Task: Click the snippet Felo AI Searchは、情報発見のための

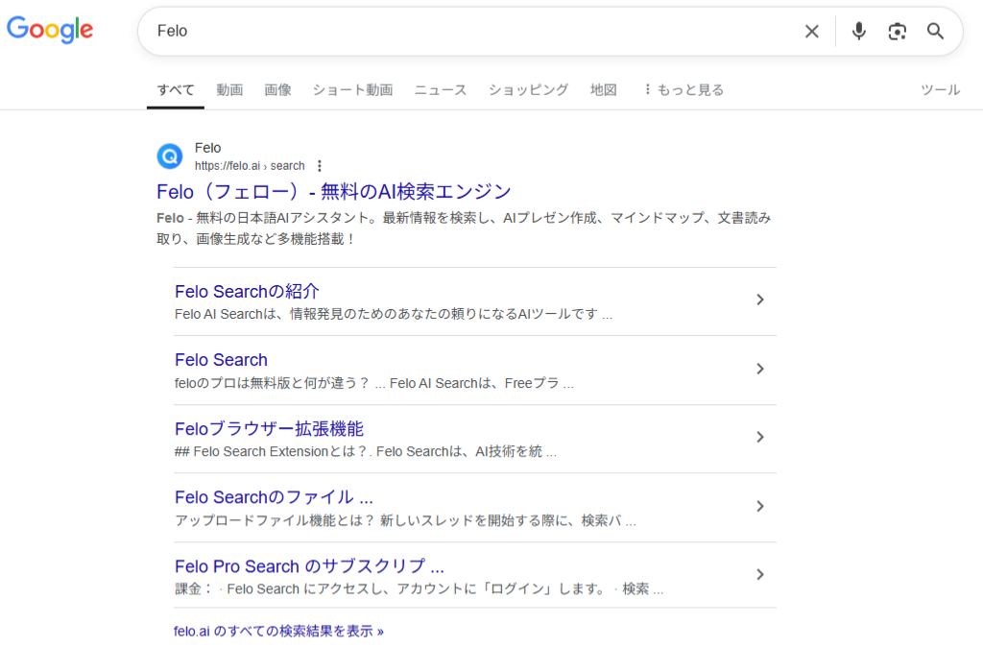Action: point(394,314)
